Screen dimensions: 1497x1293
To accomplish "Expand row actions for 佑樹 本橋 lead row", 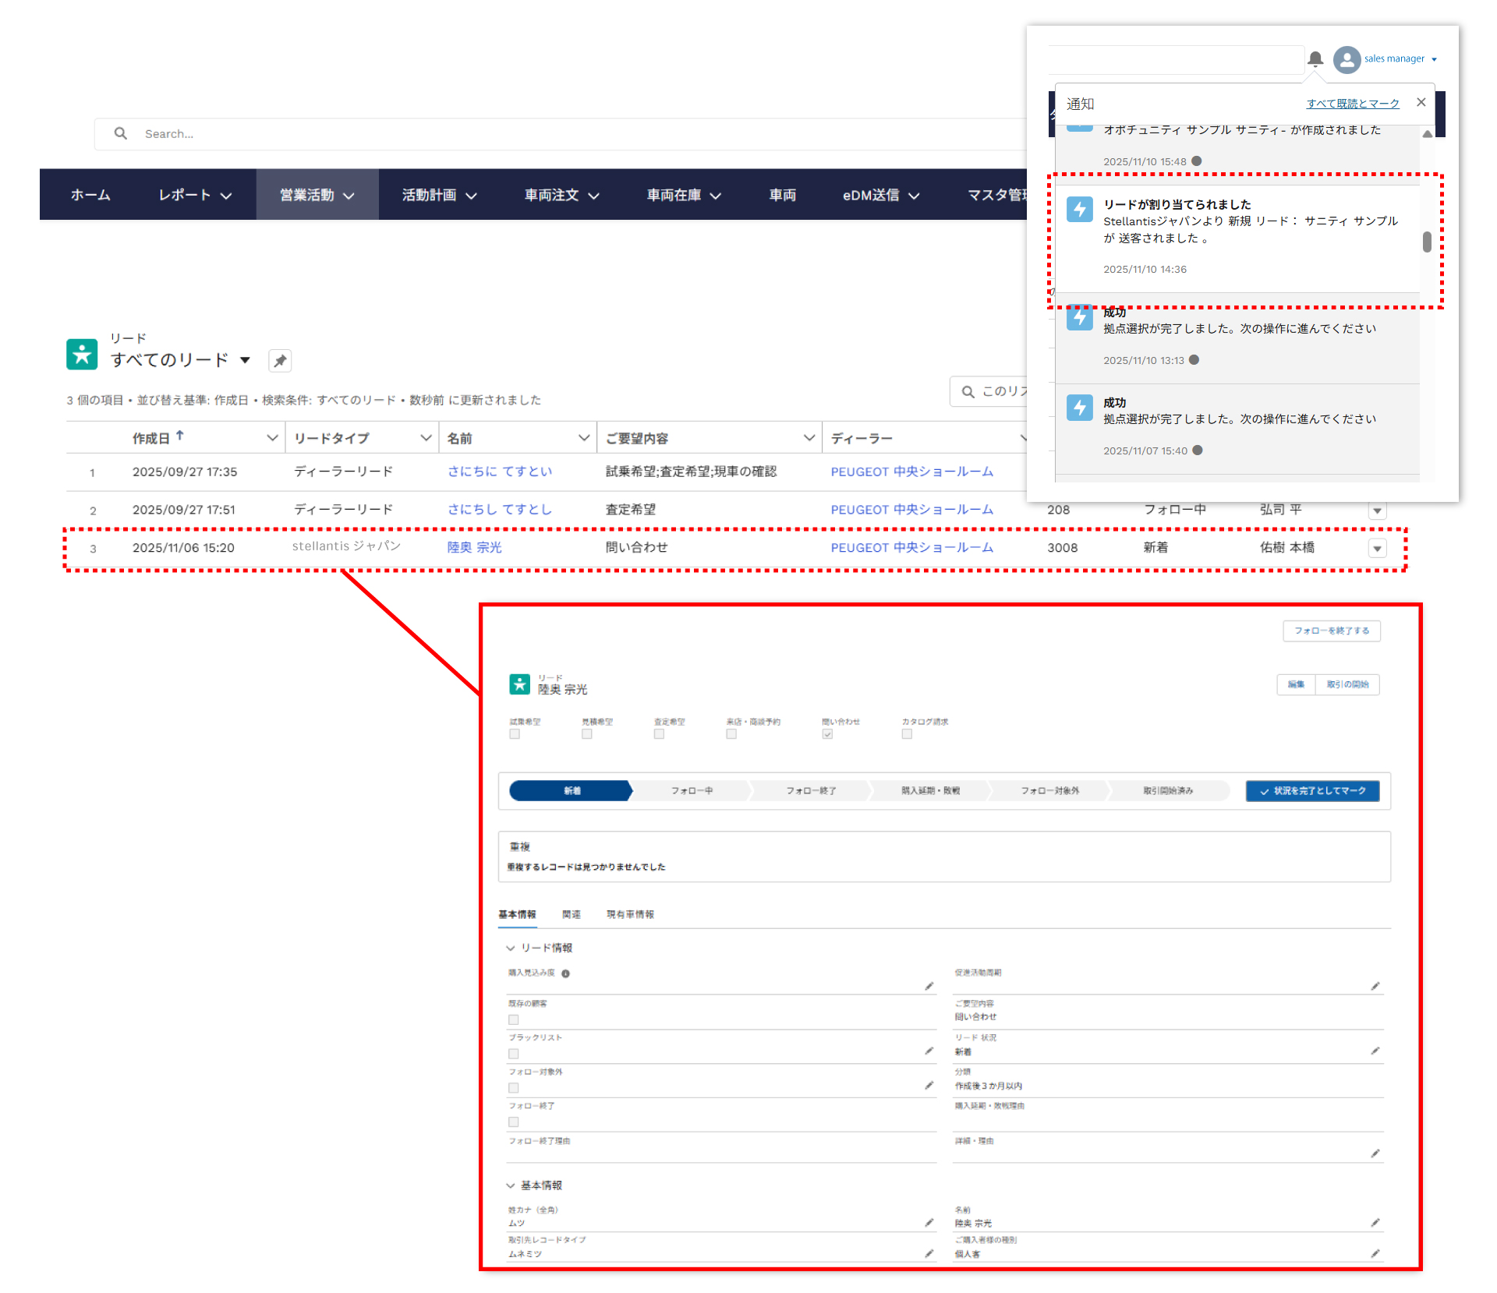I will [1378, 549].
